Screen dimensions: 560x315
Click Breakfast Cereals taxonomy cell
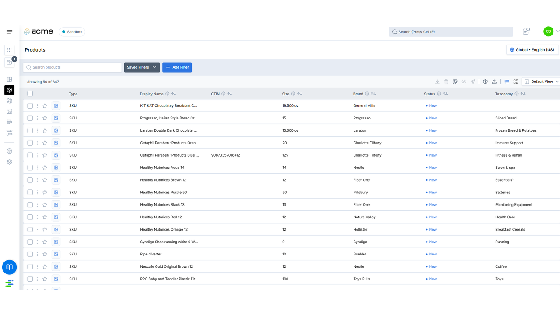[x=510, y=230]
